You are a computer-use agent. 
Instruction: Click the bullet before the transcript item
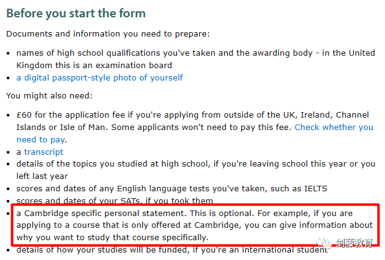point(8,152)
